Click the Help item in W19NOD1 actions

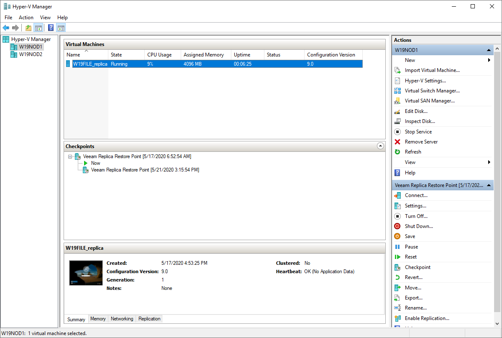(x=410, y=173)
